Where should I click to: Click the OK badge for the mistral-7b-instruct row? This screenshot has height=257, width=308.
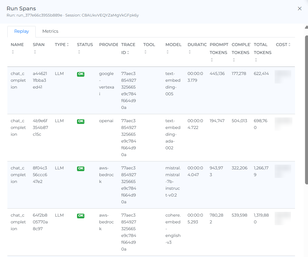tap(81, 168)
